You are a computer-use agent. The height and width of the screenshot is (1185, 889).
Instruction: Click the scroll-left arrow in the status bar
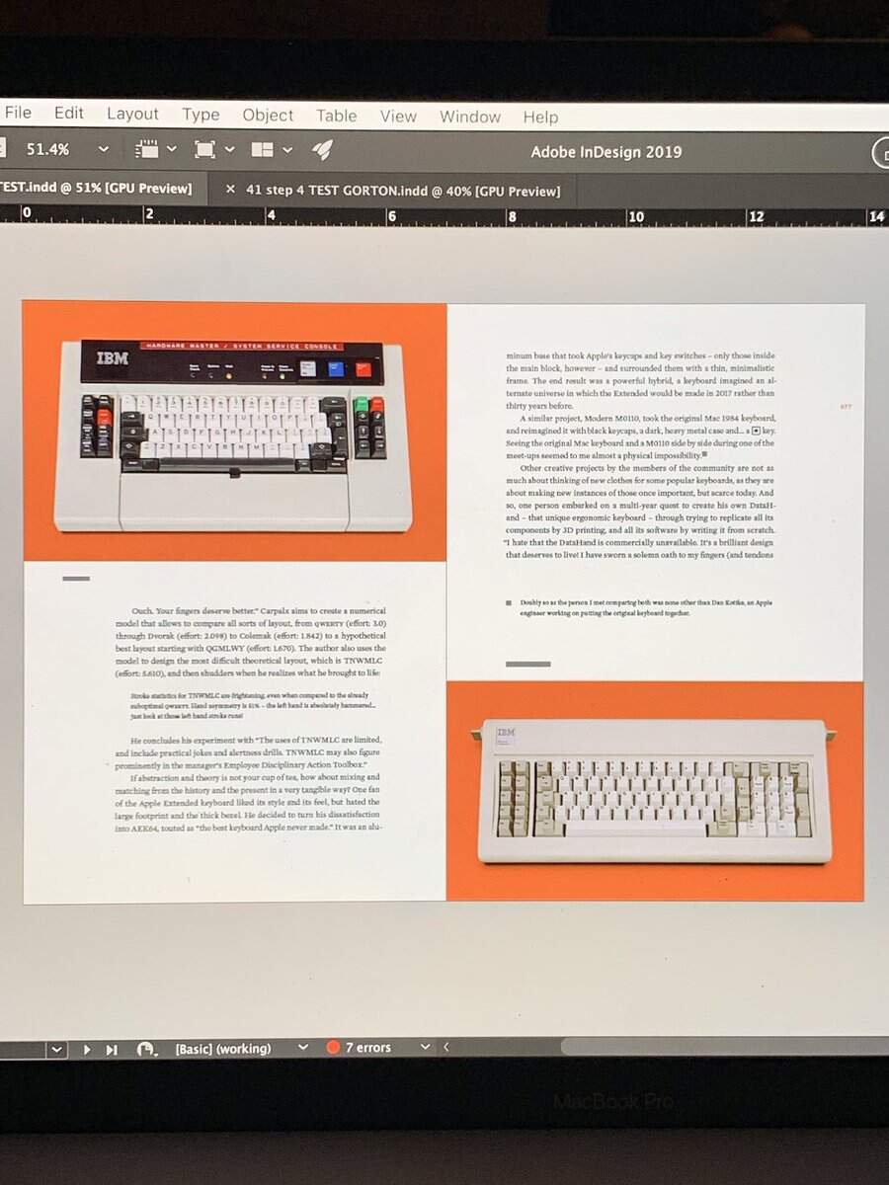coord(445,1047)
